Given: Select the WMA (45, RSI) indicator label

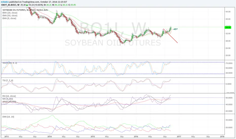Looking at the screenshot, I should [x=9, y=102].
